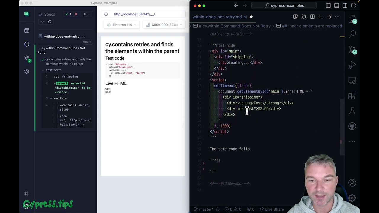Image resolution: width=379 pixels, height=213 pixels.
Task: Click the unsaved dot on the editor tab
Action: (251, 17)
